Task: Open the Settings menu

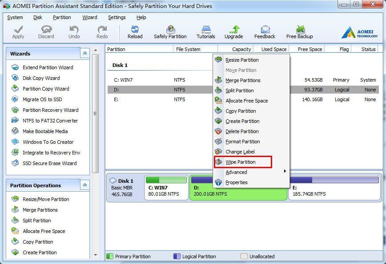Action: tap(117, 17)
